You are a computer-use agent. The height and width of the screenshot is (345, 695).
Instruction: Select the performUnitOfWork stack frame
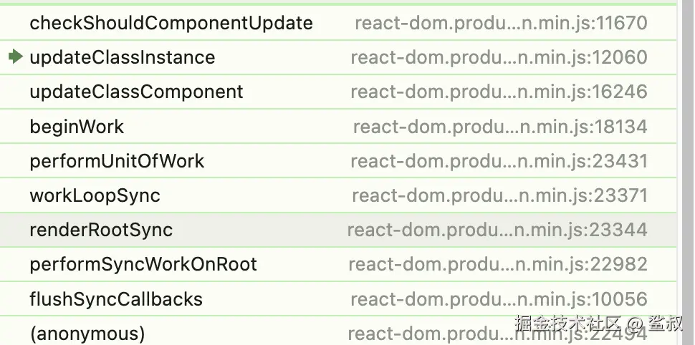tap(117, 161)
